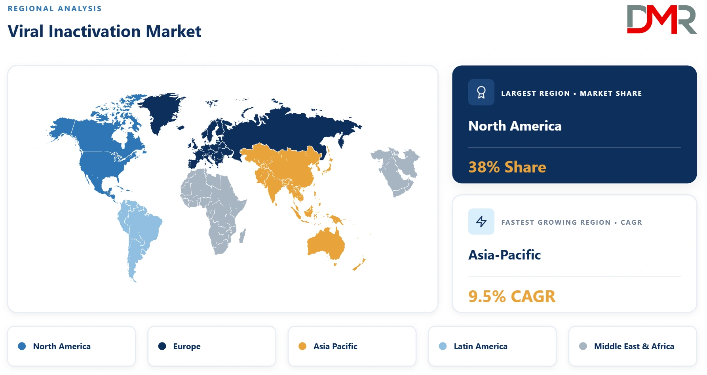Click Australia on the world map
The height and width of the screenshot is (375, 707).
326,243
